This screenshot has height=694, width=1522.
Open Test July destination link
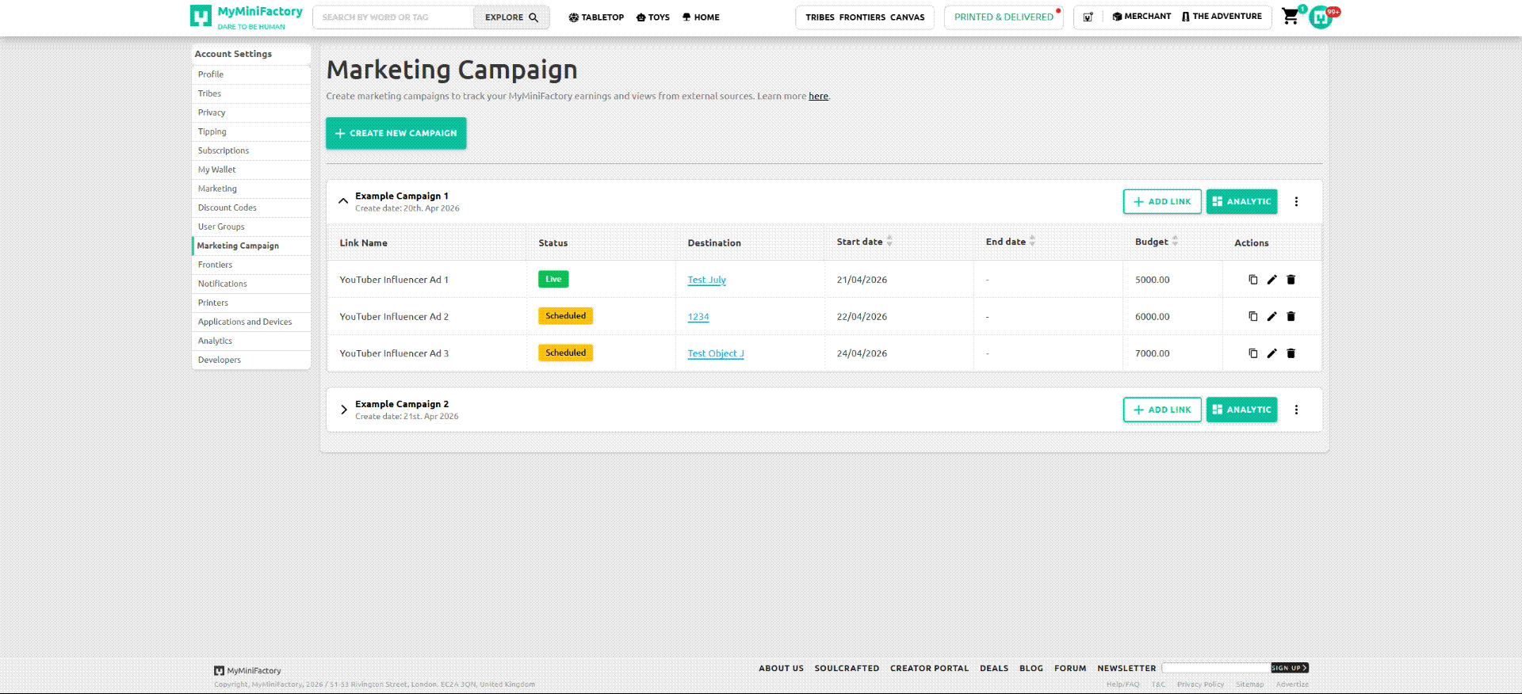point(706,280)
